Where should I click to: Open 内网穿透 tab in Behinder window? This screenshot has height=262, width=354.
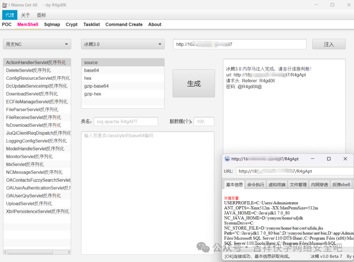319,185
